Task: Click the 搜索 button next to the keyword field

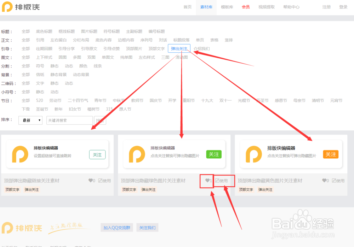Action: (x=100, y=120)
